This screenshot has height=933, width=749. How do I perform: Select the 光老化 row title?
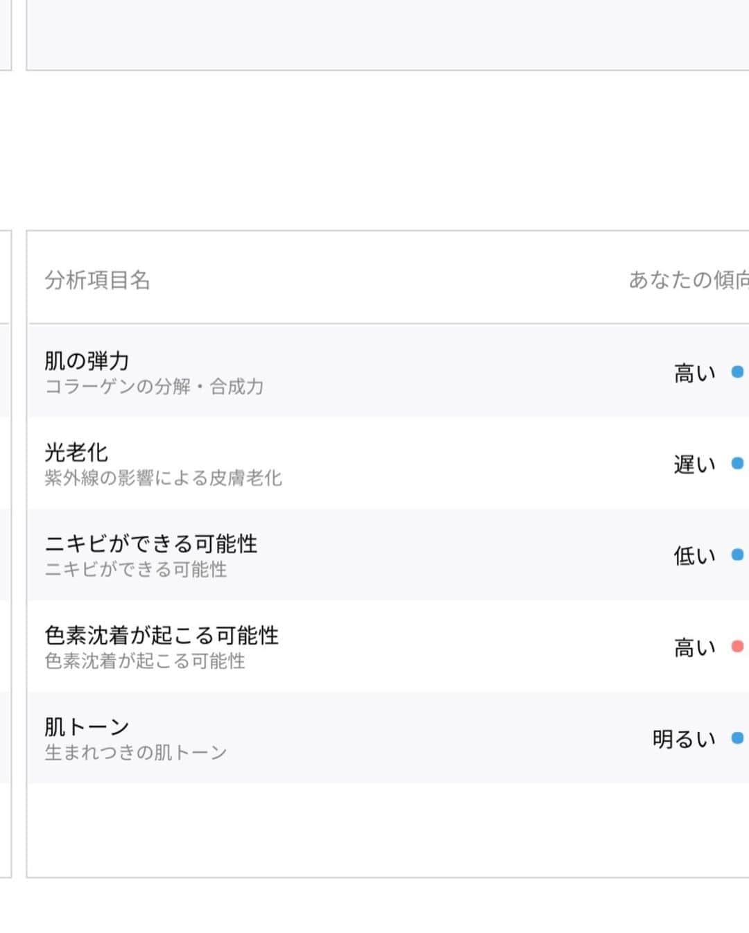coord(76,452)
